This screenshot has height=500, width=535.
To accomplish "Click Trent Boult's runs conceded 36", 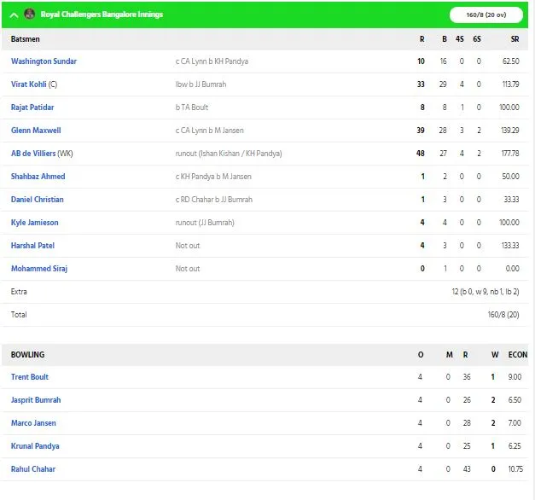I will point(467,377).
